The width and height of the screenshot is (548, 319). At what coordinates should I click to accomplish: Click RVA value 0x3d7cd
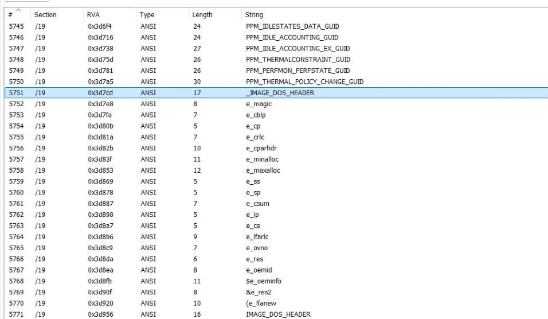[x=100, y=93]
